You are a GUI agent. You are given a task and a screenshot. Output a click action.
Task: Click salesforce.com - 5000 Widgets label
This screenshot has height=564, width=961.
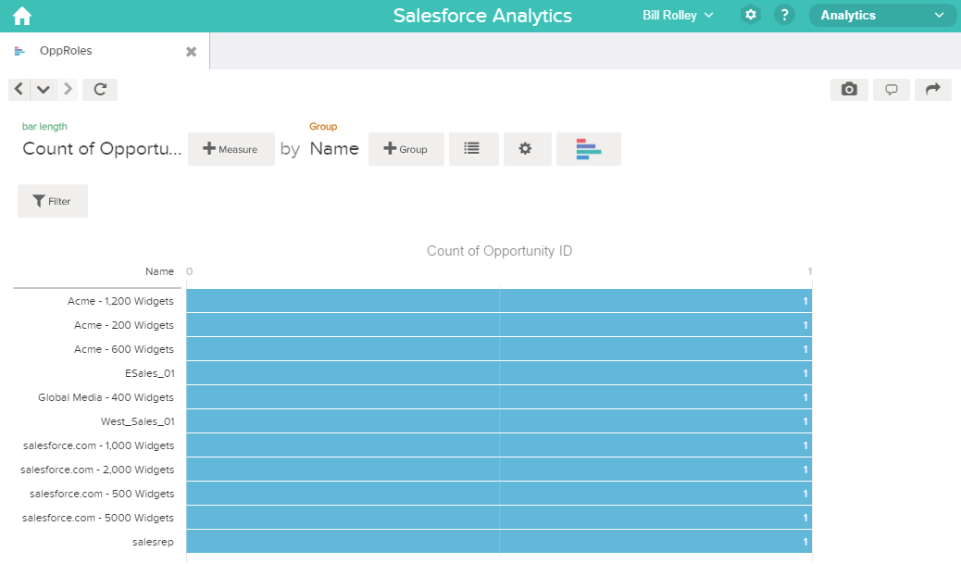click(97, 518)
